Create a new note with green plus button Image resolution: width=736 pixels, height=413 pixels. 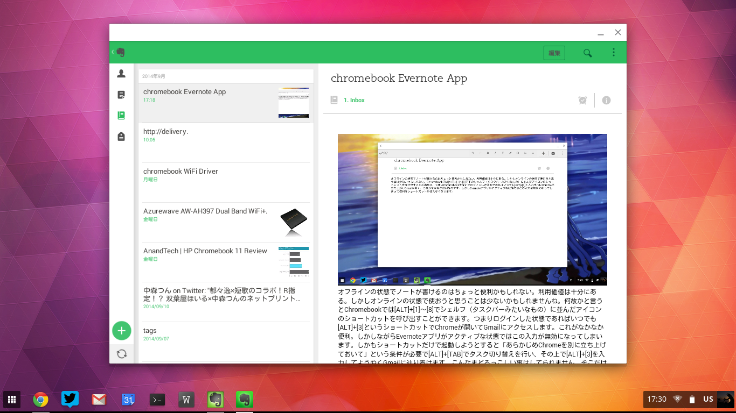[x=122, y=331]
